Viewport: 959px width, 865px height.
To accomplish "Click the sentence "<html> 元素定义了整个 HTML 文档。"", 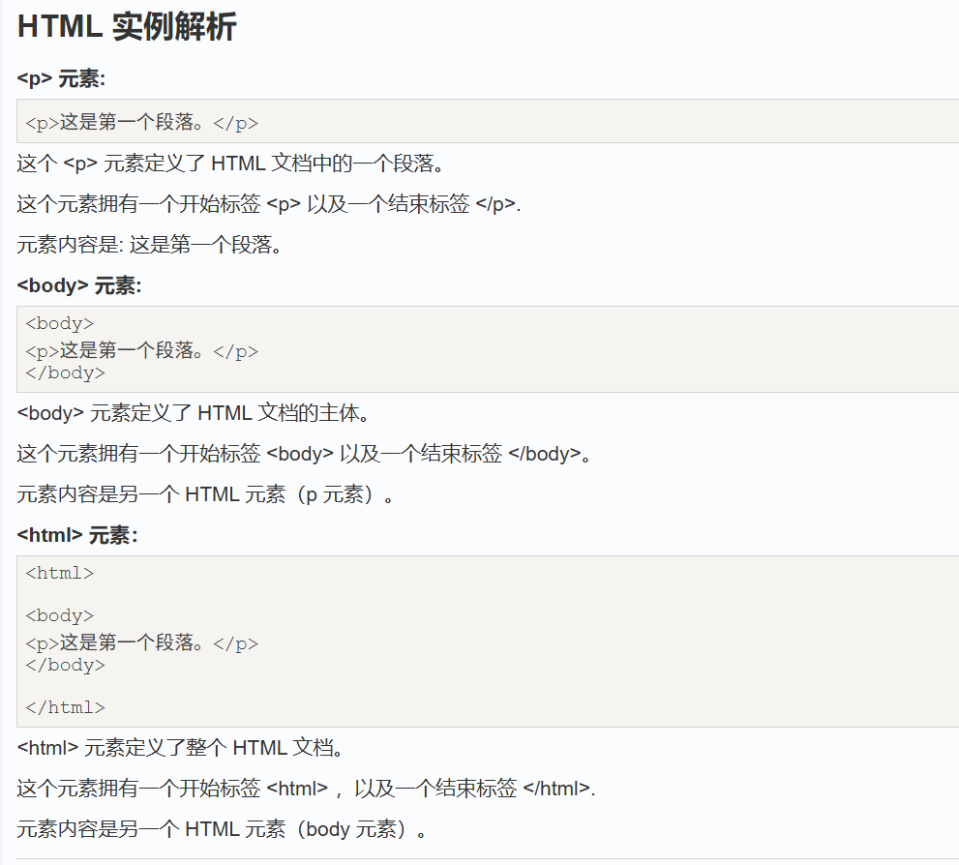I will (x=181, y=748).
